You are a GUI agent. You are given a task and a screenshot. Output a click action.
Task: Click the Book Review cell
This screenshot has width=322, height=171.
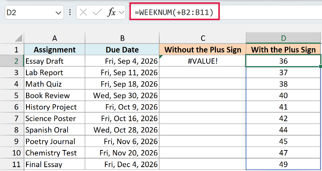54,96
